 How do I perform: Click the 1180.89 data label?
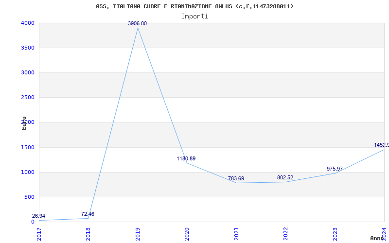tap(186, 159)
